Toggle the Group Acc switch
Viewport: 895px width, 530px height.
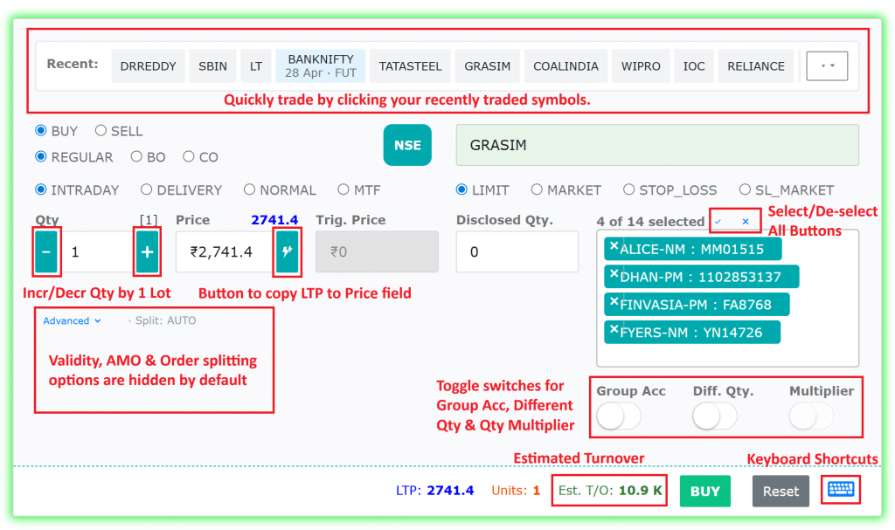click(x=618, y=416)
